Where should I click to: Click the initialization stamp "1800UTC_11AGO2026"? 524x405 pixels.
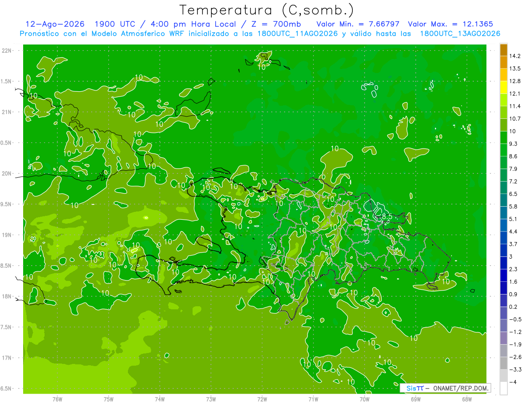click(x=297, y=34)
